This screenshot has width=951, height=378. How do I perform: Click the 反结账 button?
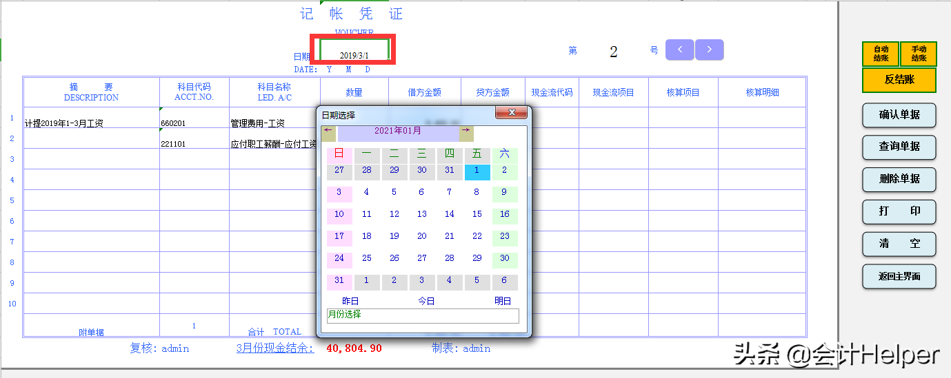coord(899,80)
